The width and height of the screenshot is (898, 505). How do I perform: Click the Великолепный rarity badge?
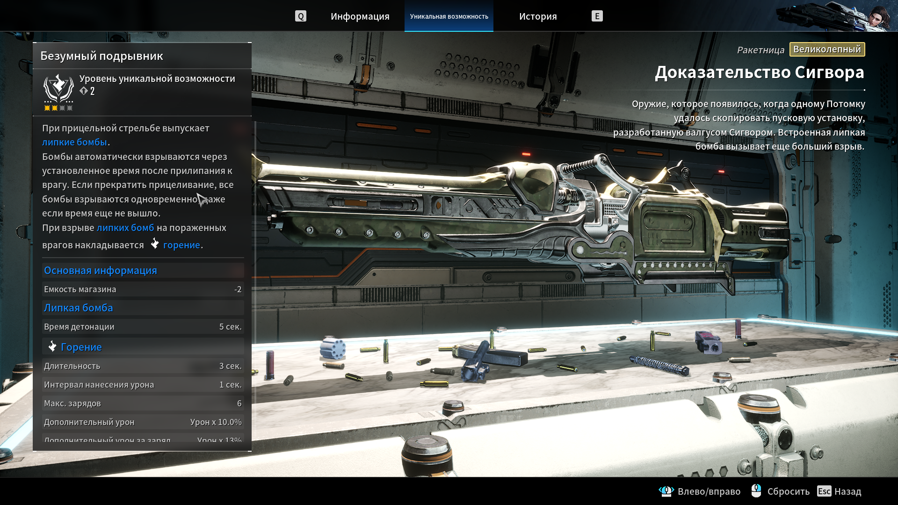827,49
